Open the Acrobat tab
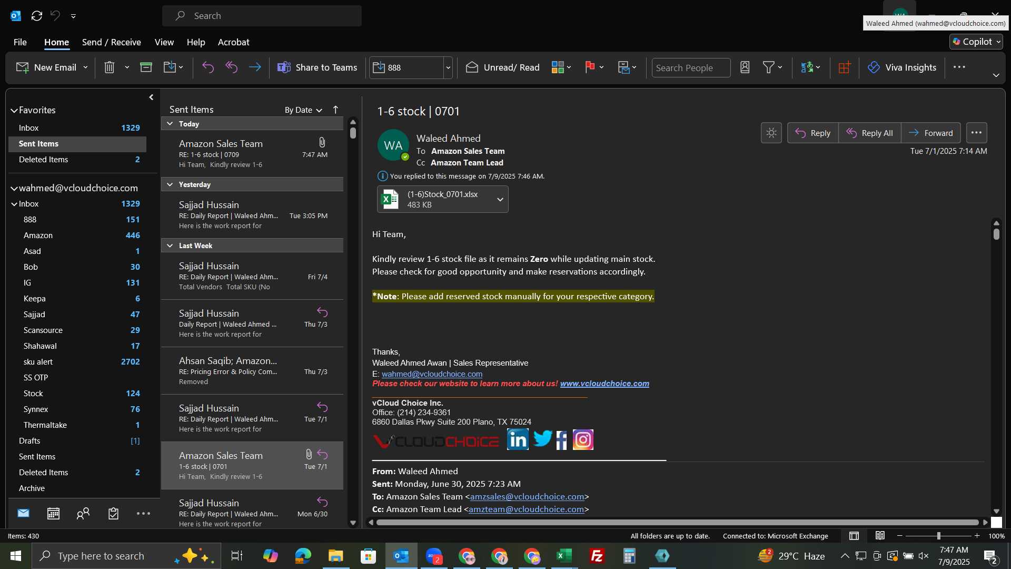Image resolution: width=1011 pixels, height=569 pixels. coord(233,42)
